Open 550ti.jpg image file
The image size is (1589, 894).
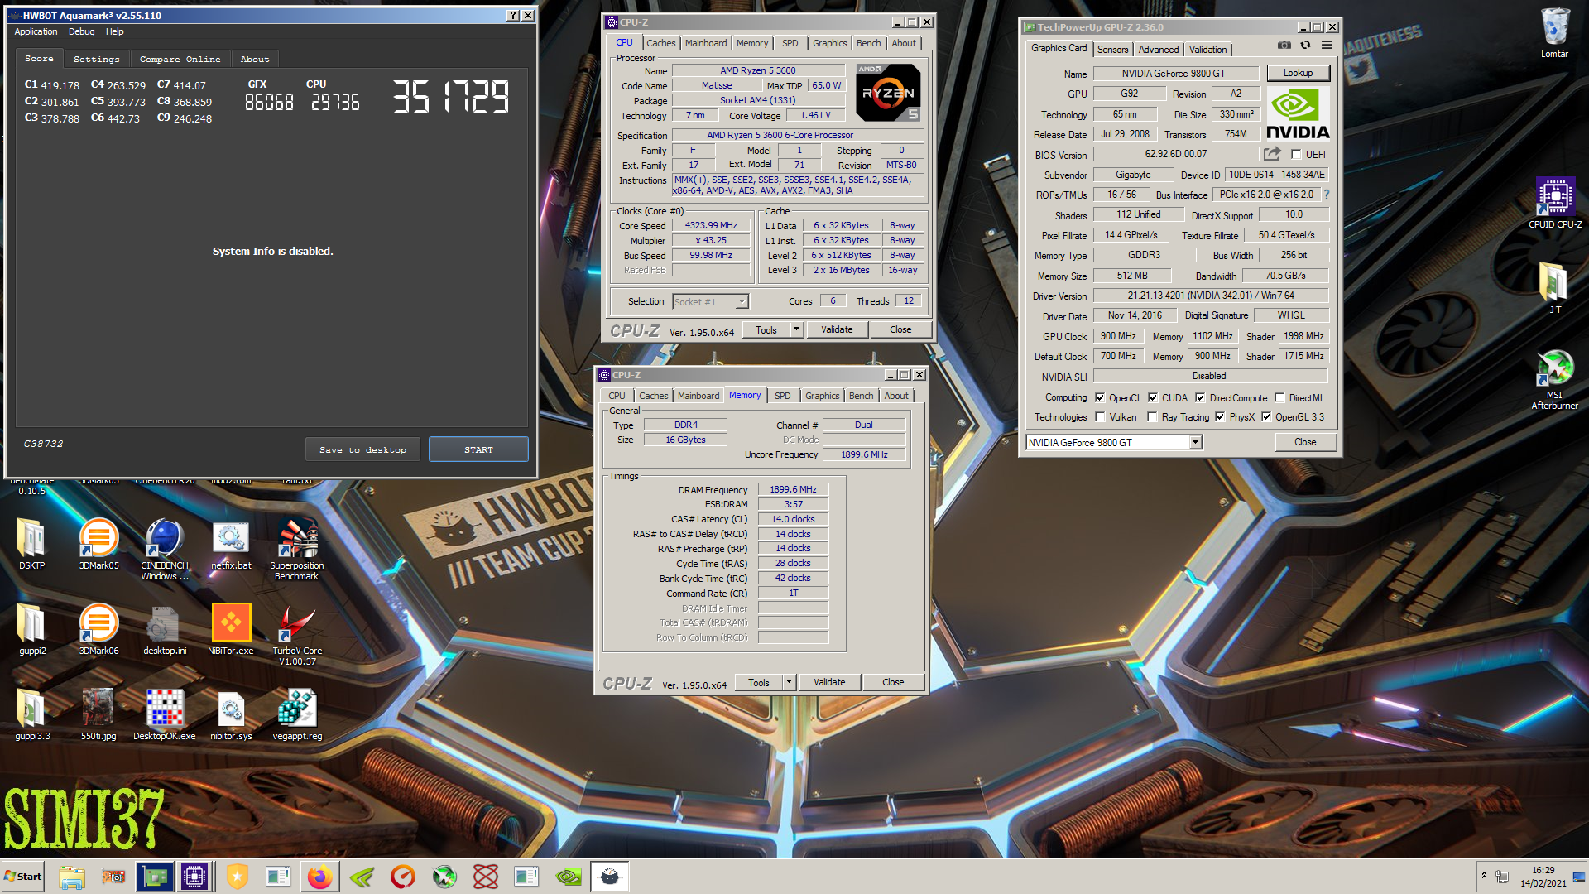(98, 715)
